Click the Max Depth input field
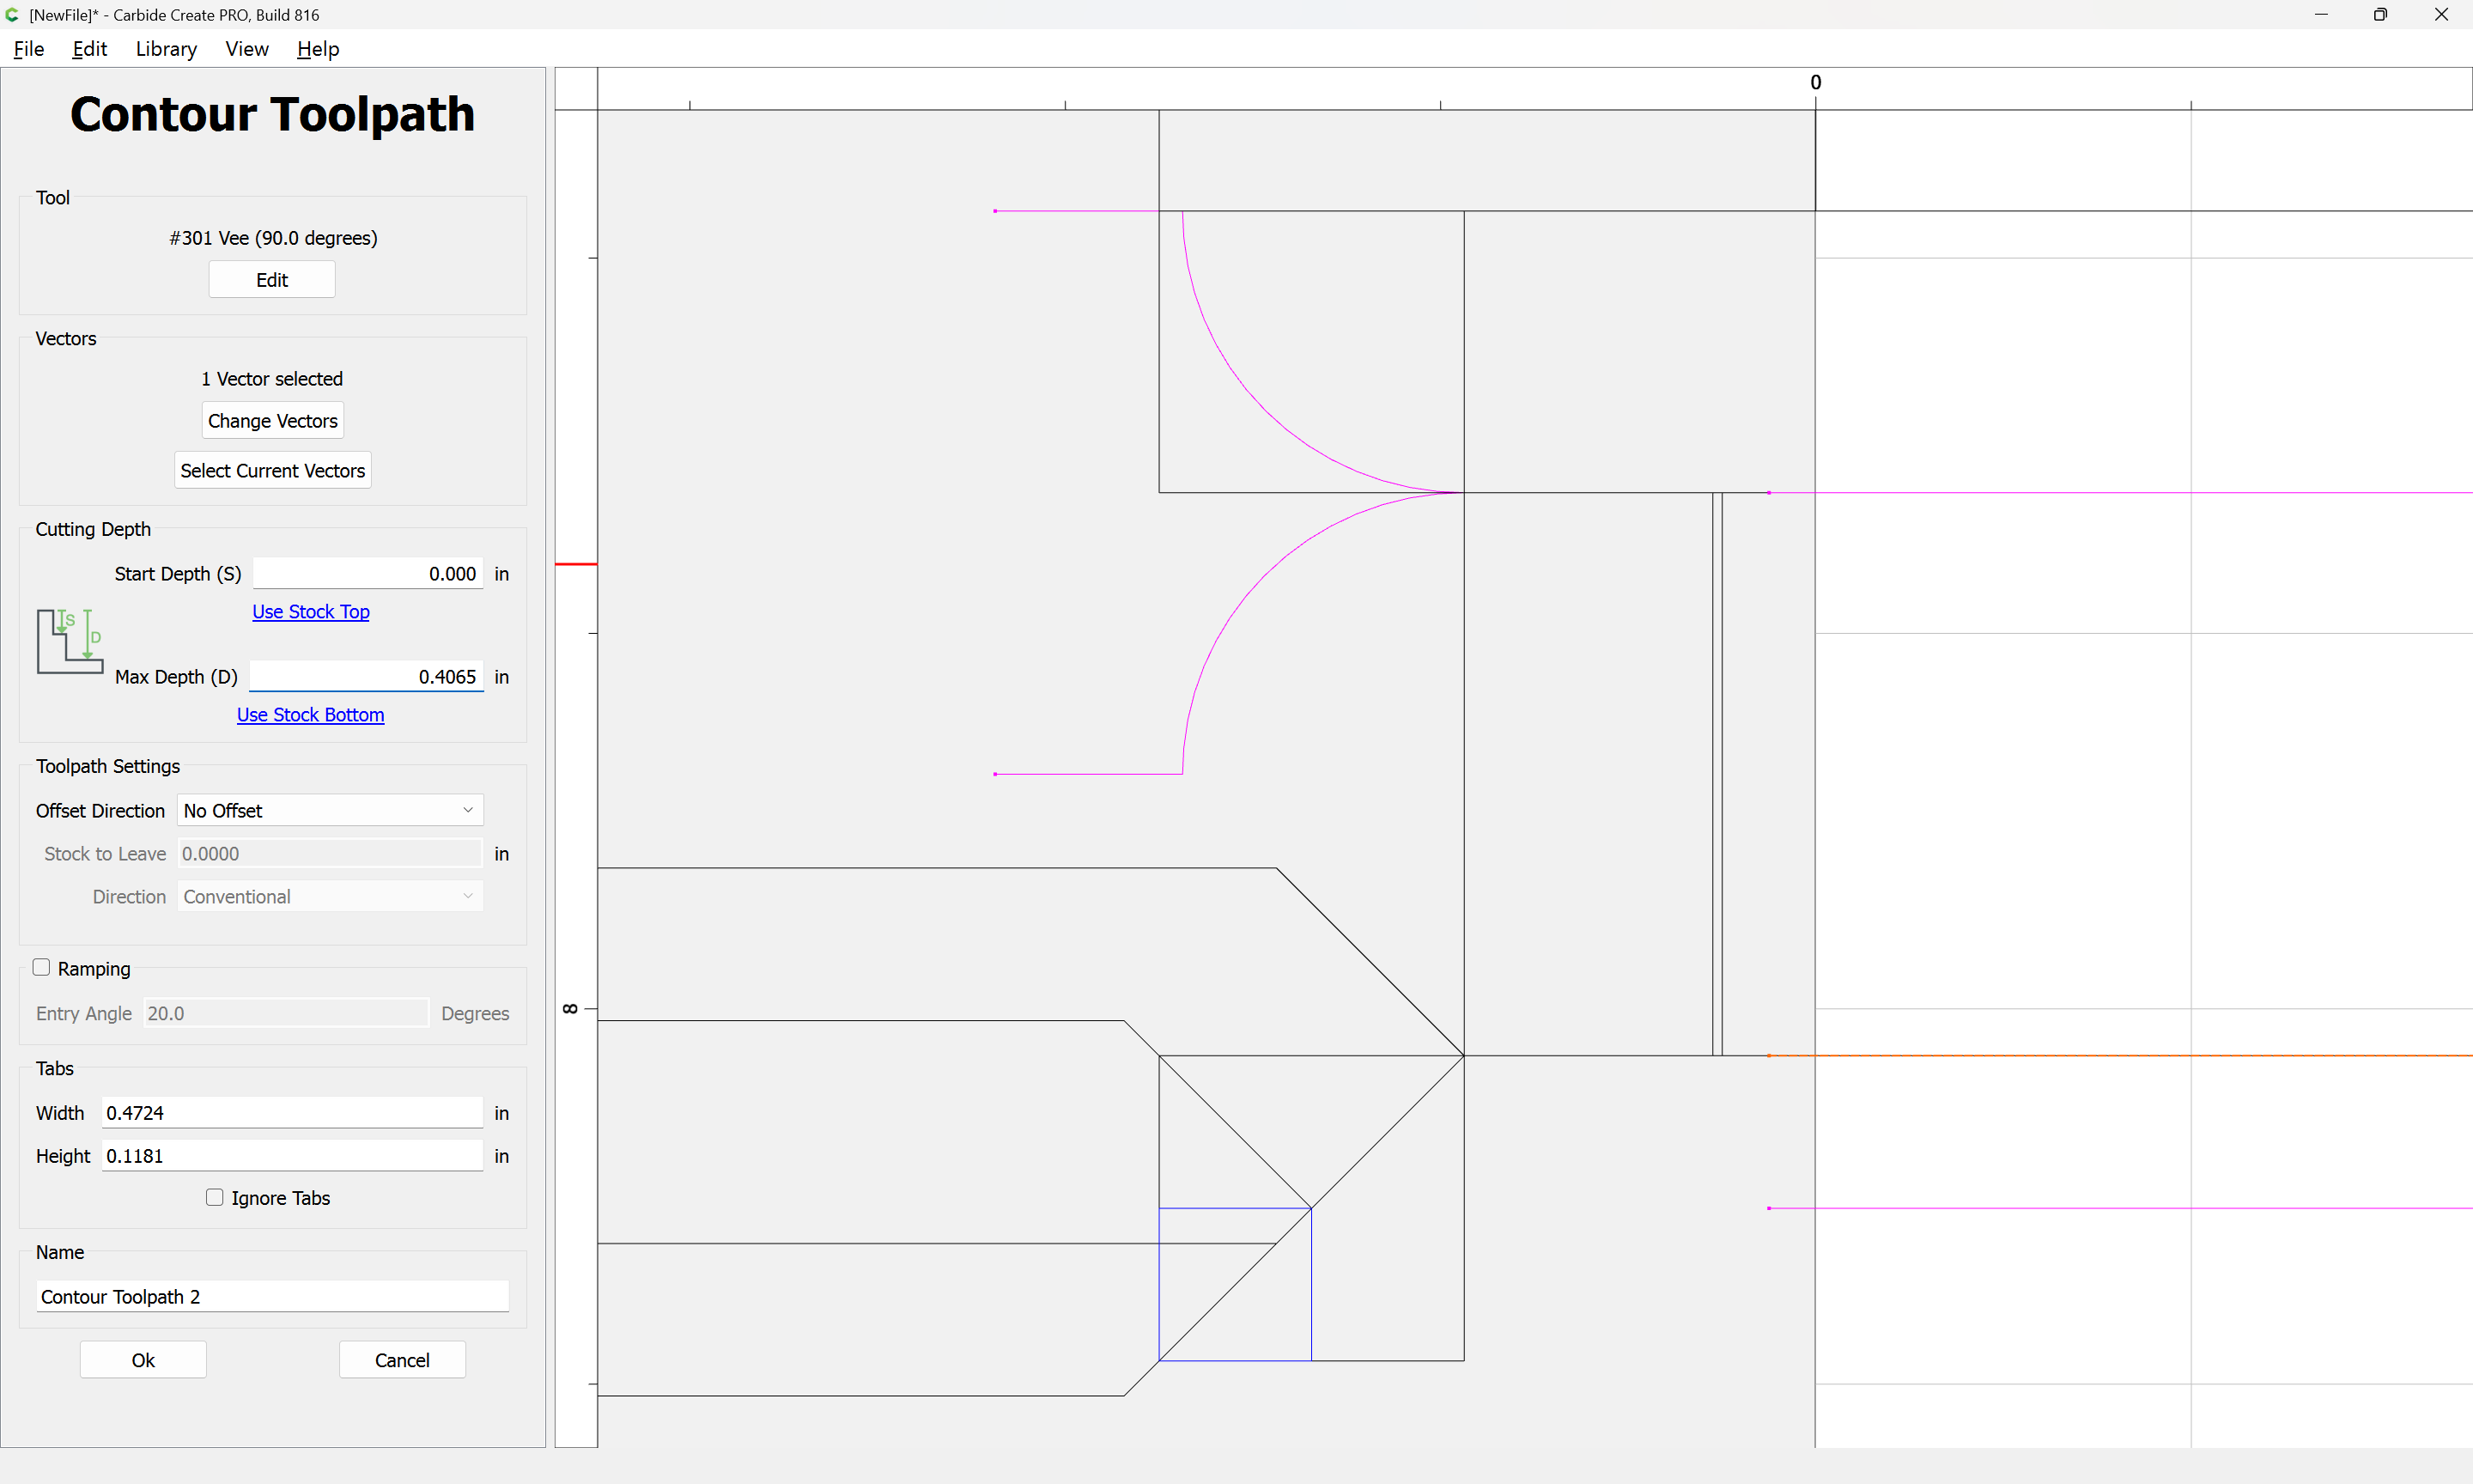 coord(367,677)
